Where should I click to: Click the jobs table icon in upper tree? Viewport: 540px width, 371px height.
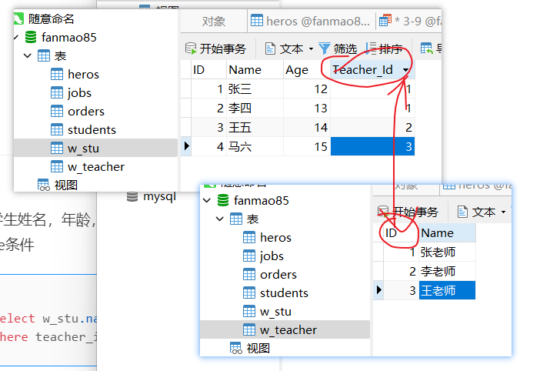pyautogui.click(x=57, y=92)
